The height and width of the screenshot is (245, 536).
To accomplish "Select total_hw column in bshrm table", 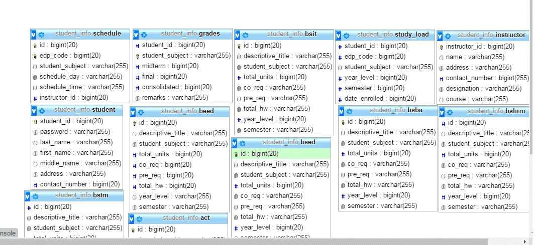I will 484,186.
